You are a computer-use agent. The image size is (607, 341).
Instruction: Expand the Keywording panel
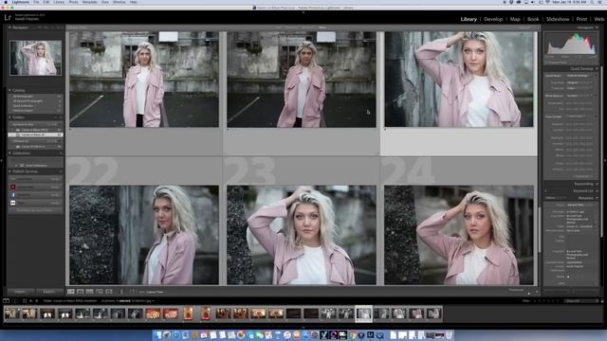(x=597, y=184)
